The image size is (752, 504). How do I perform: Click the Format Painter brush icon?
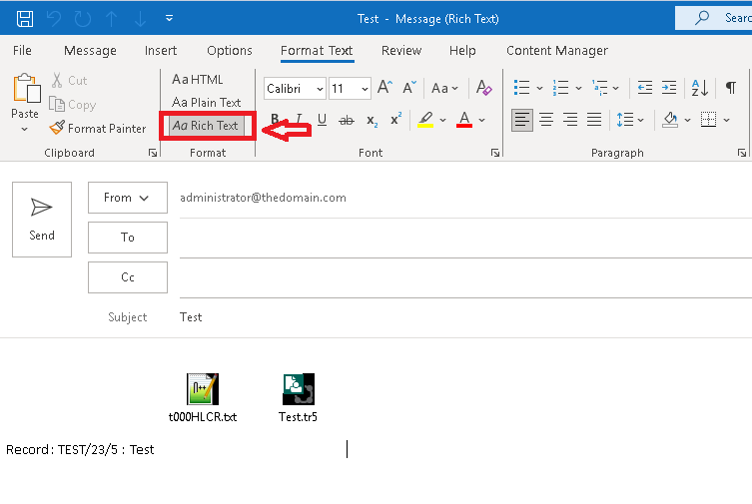tap(57, 129)
